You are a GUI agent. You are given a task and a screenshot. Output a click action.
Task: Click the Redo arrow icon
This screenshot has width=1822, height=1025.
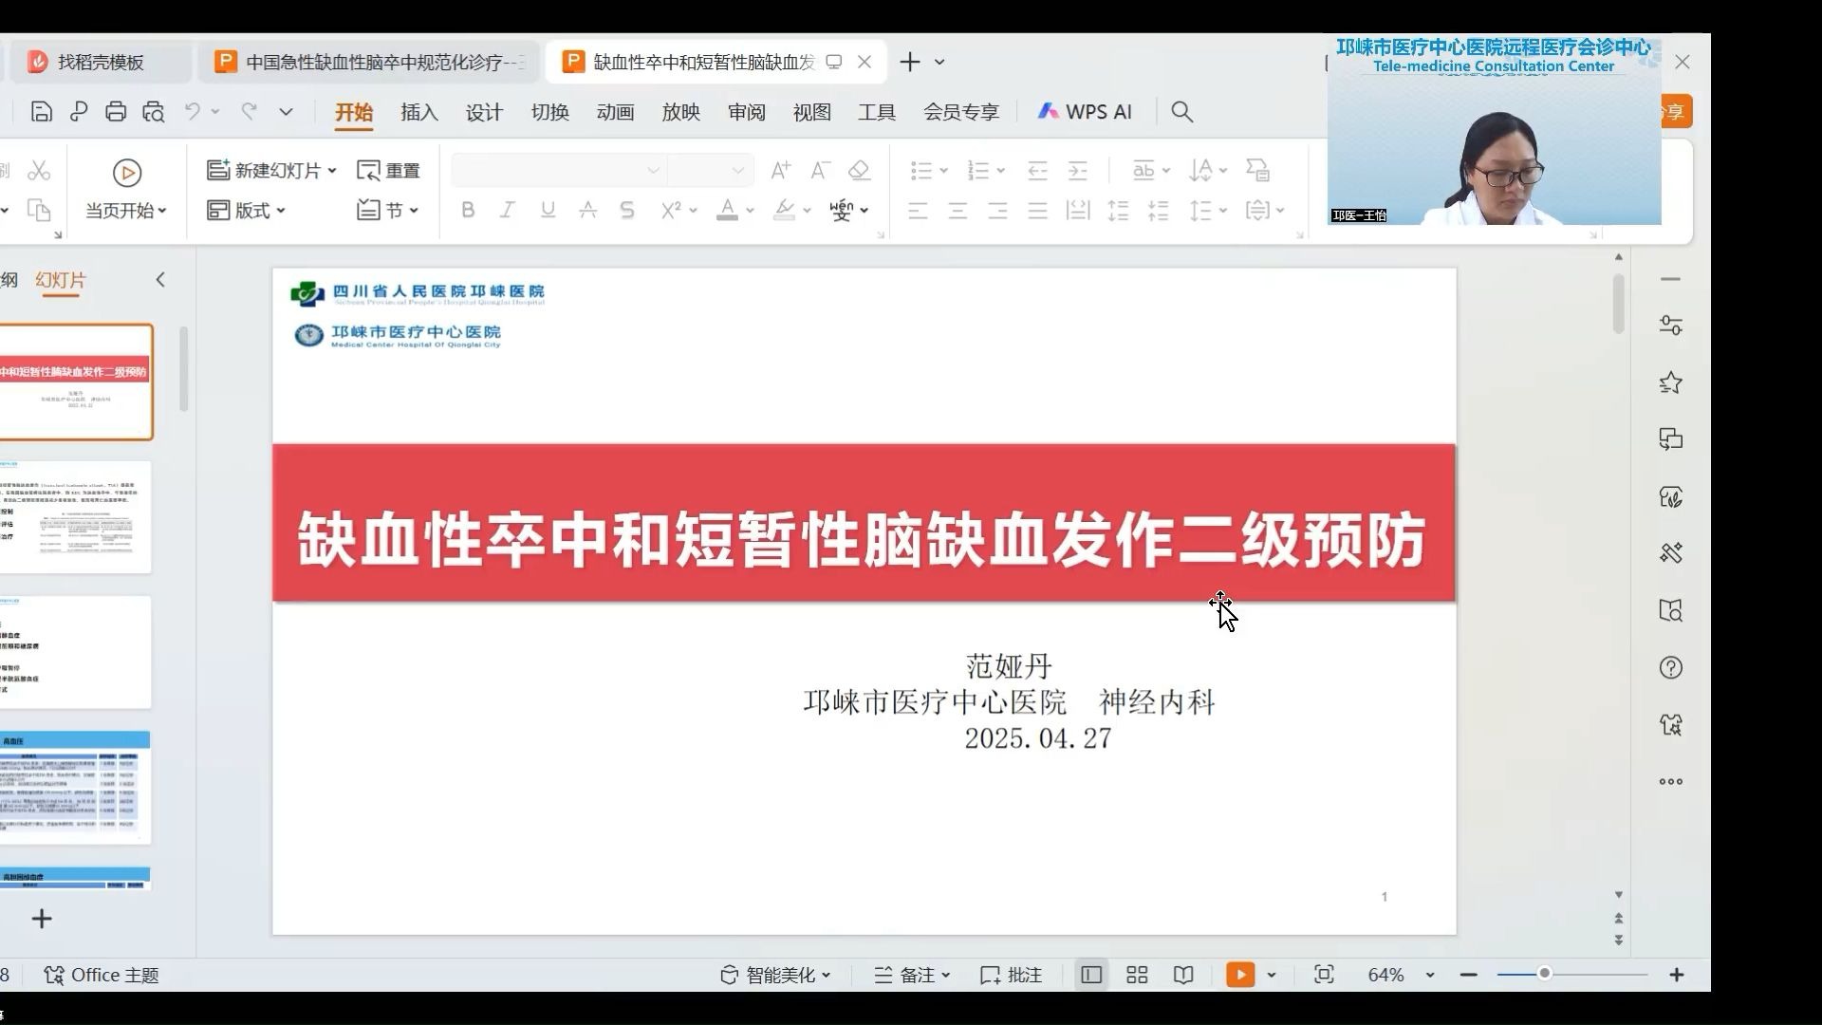pos(250,112)
